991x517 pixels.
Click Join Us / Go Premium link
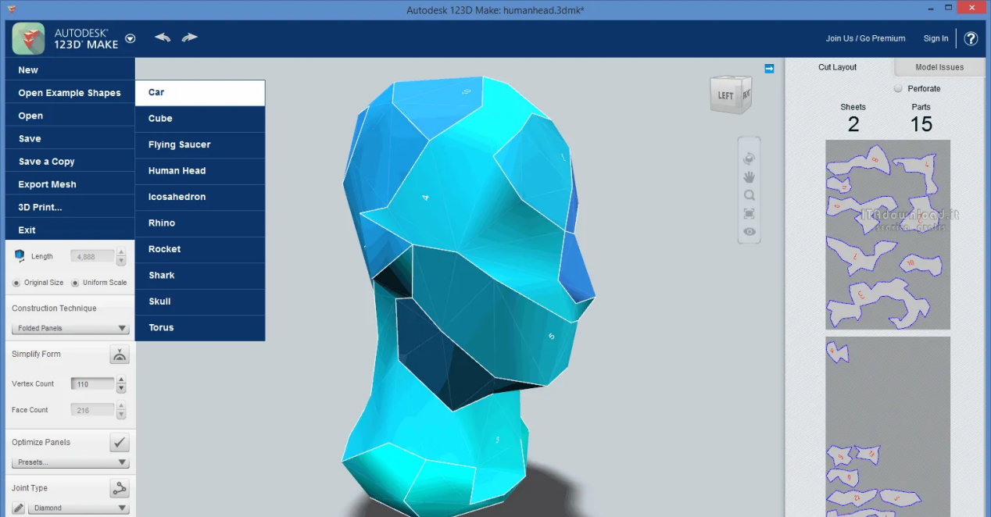click(865, 38)
